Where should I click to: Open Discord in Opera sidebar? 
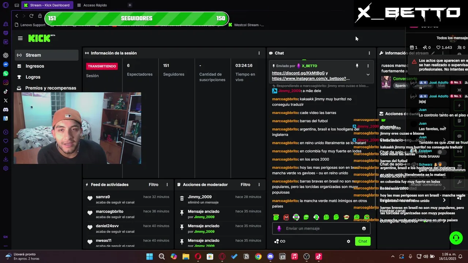tap(5, 110)
